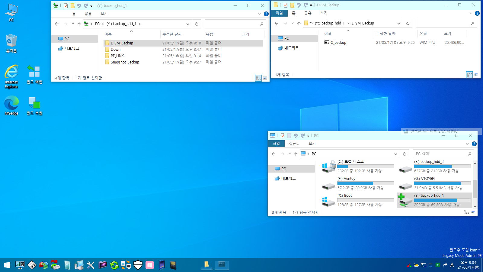
Task: Click properties checkmark icon in PC window title bar
Action: click(x=283, y=136)
